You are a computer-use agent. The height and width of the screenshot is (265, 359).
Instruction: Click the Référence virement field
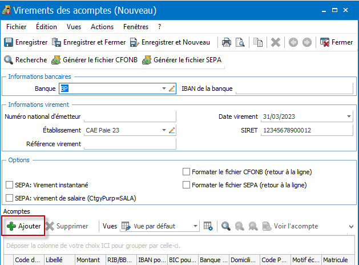pyautogui.click(x=130, y=144)
